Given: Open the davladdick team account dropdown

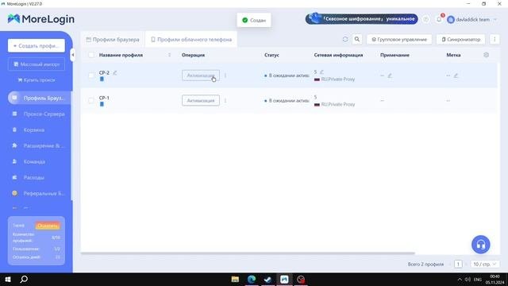Looking at the screenshot, I should [471, 19].
